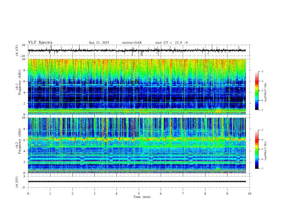Click the ch.2 spectrogram panel
Image resolution: width=281 pixels, height=217 pixels.
coord(137,145)
